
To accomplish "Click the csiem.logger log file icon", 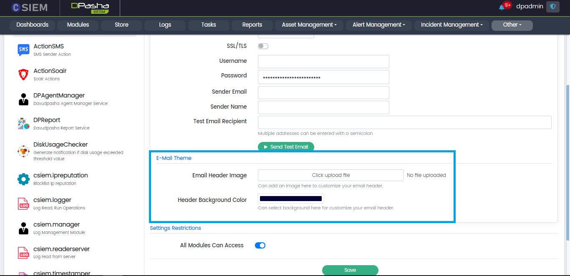I will (x=23, y=204).
